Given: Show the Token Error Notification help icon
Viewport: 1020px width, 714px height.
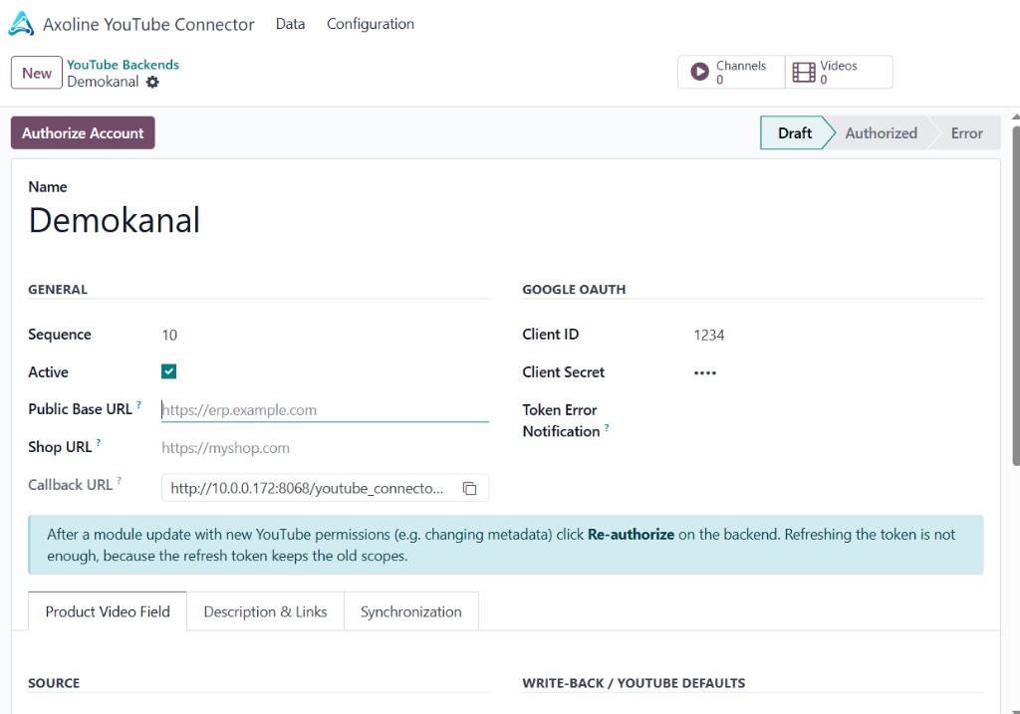Looking at the screenshot, I should click(607, 427).
